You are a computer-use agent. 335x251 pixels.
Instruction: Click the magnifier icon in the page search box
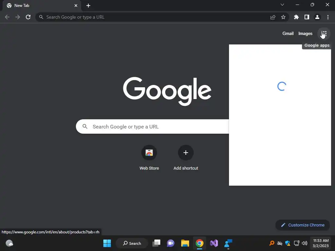pos(85,126)
